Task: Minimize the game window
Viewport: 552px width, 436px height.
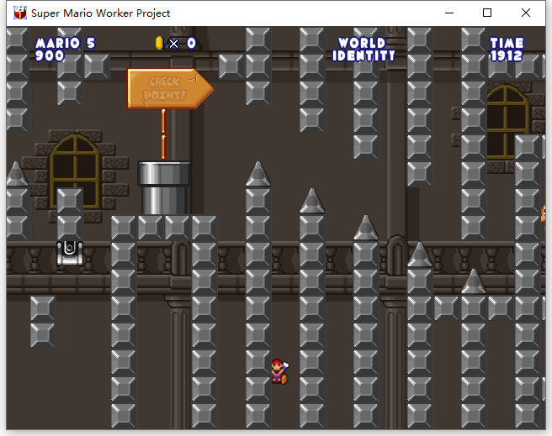Action: point(449,13)
